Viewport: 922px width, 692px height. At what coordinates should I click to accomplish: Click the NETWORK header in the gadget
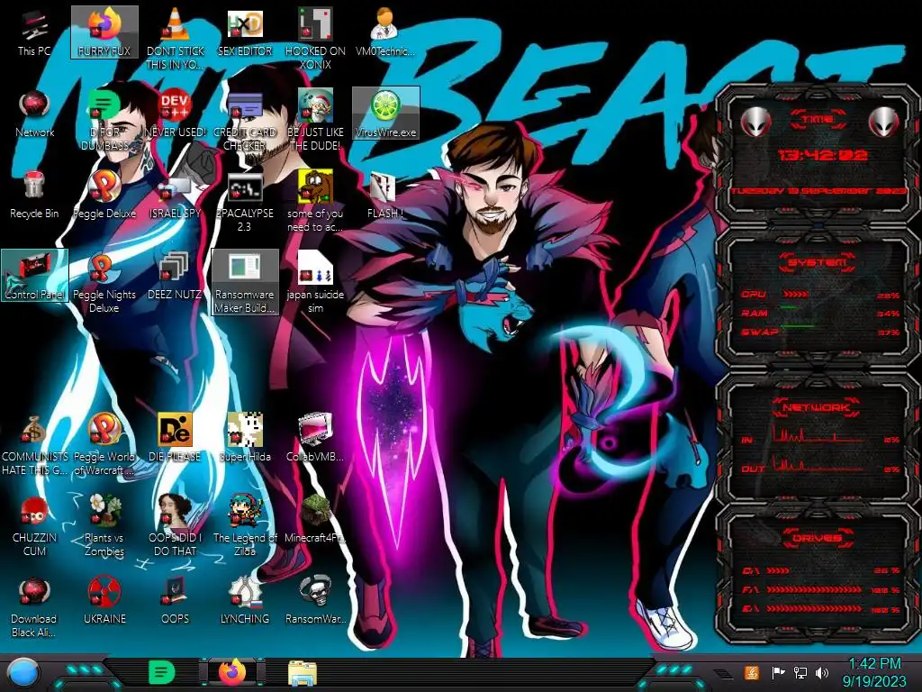pos(816,407)
